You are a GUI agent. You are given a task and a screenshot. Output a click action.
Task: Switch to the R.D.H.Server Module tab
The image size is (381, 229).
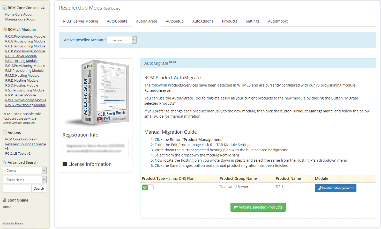tap(81, 21)
